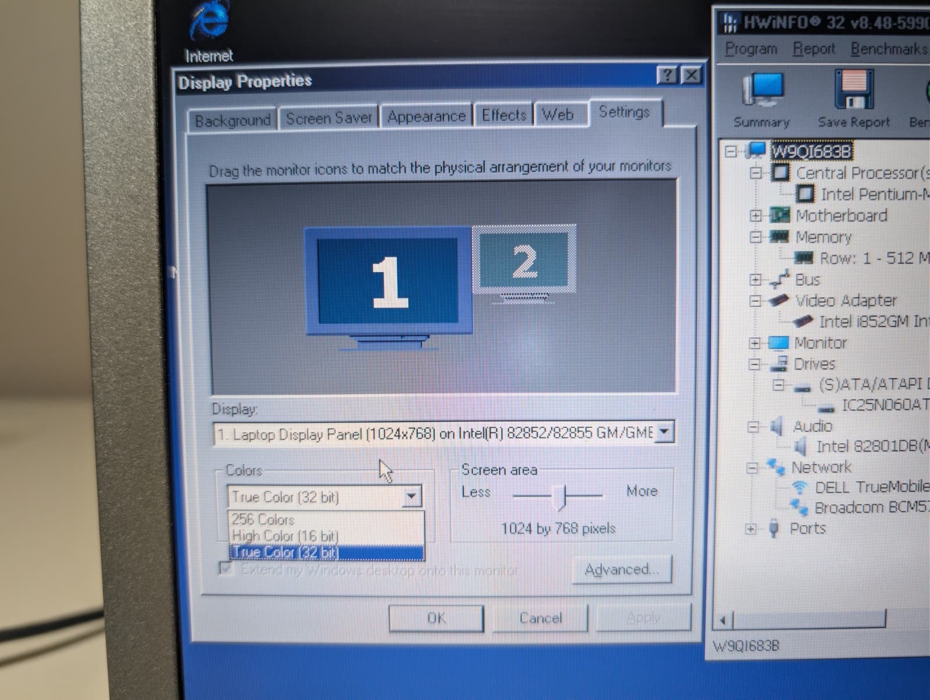Click the OK button
Image resolution: width=930 pixels, height=700 pixels.
(436, 618)
